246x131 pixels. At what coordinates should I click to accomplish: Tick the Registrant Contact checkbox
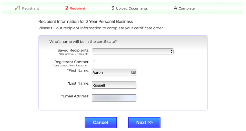tap(93, 62)
